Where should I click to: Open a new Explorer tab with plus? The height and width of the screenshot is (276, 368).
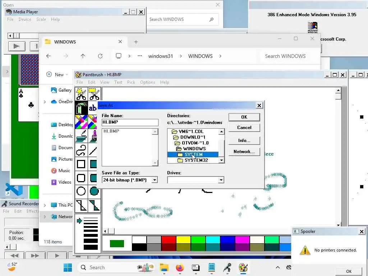click(x=136, y=42)
